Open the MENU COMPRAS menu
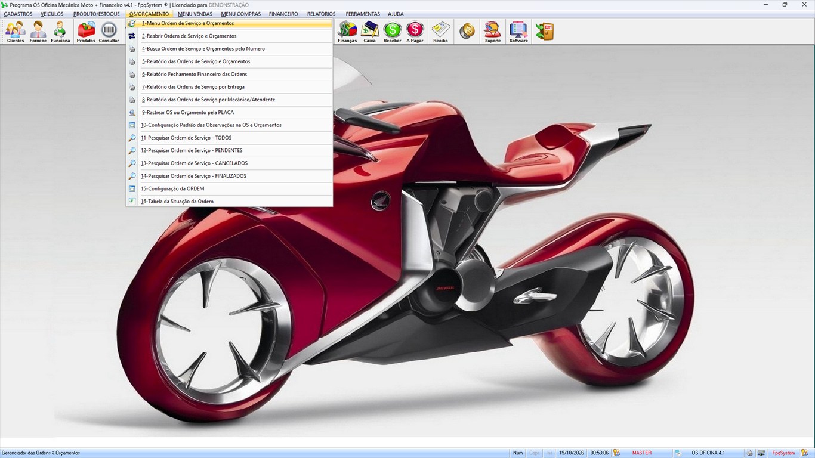 (x=241, y=14)
